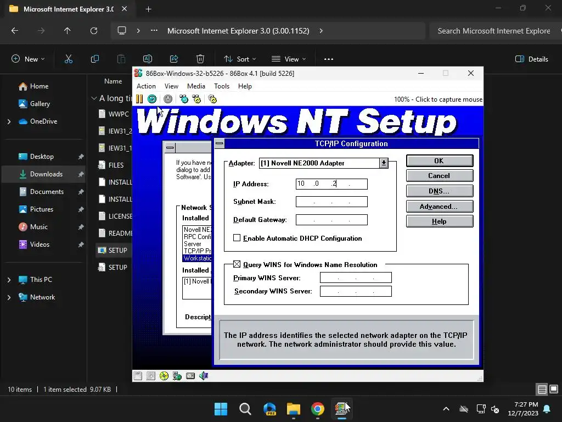Go up one folder level in Explorer

coord(68,31)
